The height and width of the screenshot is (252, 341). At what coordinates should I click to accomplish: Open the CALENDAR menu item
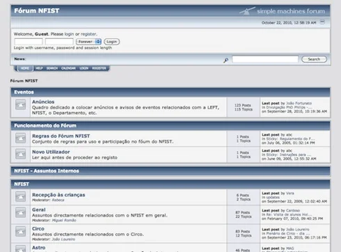pyautogui.click(x=68, y=68)
